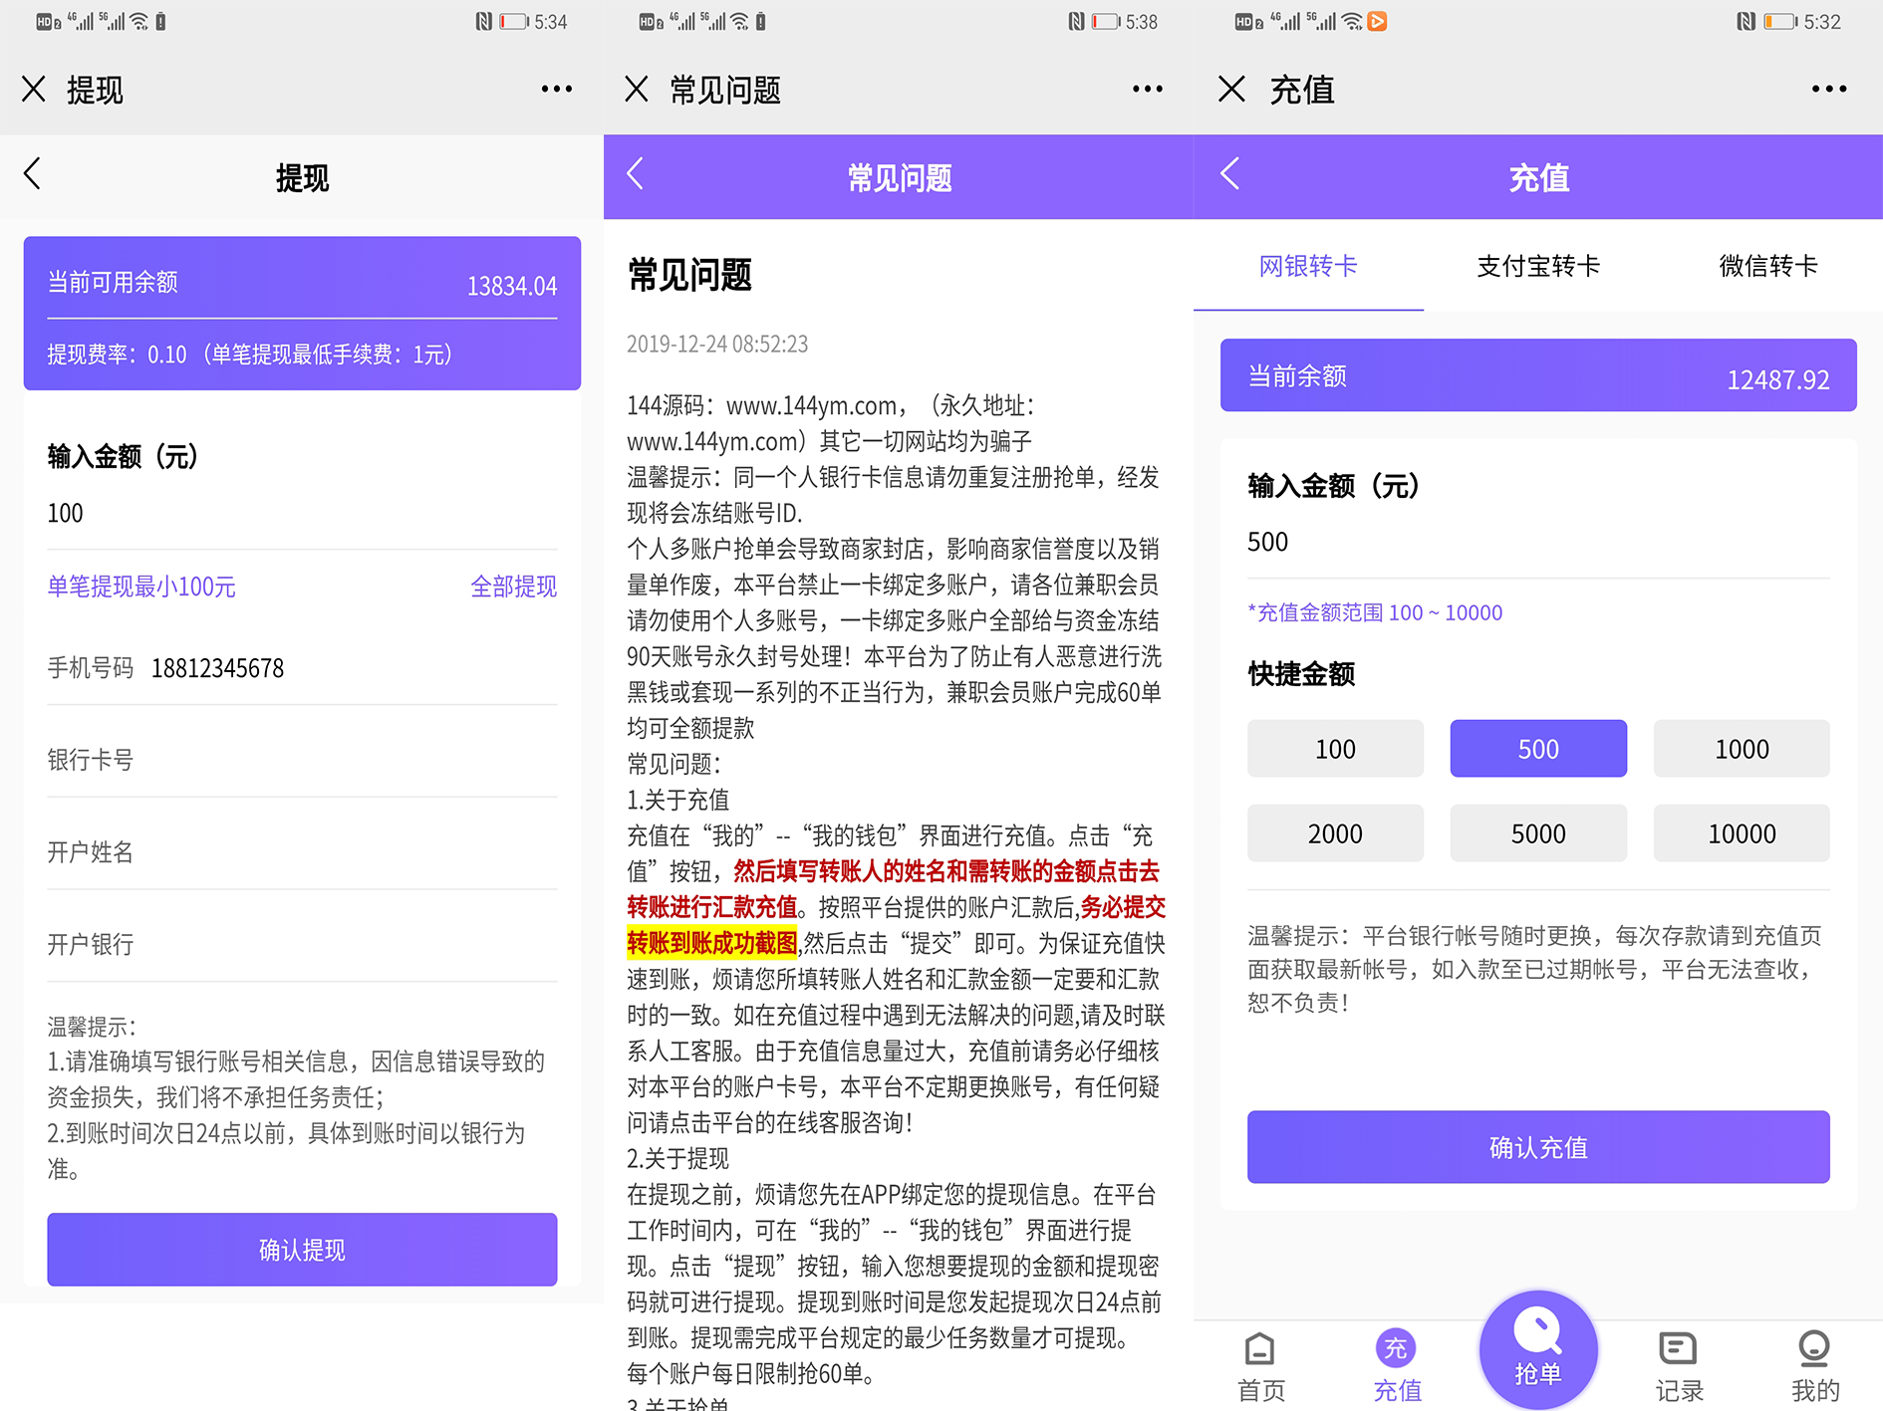
Task: Click the 确认提现 button
Action: 302,1249
